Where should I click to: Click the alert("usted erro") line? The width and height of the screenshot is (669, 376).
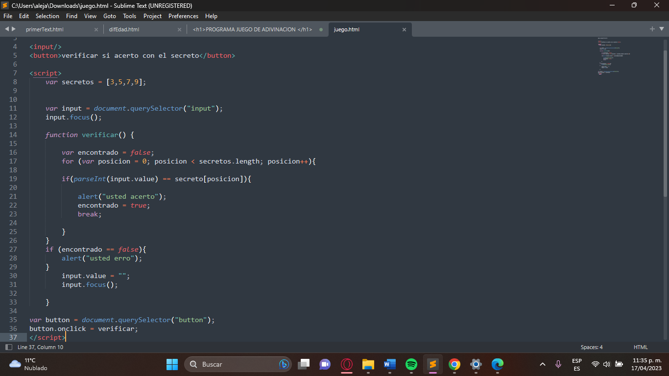(x=102, y=258)
